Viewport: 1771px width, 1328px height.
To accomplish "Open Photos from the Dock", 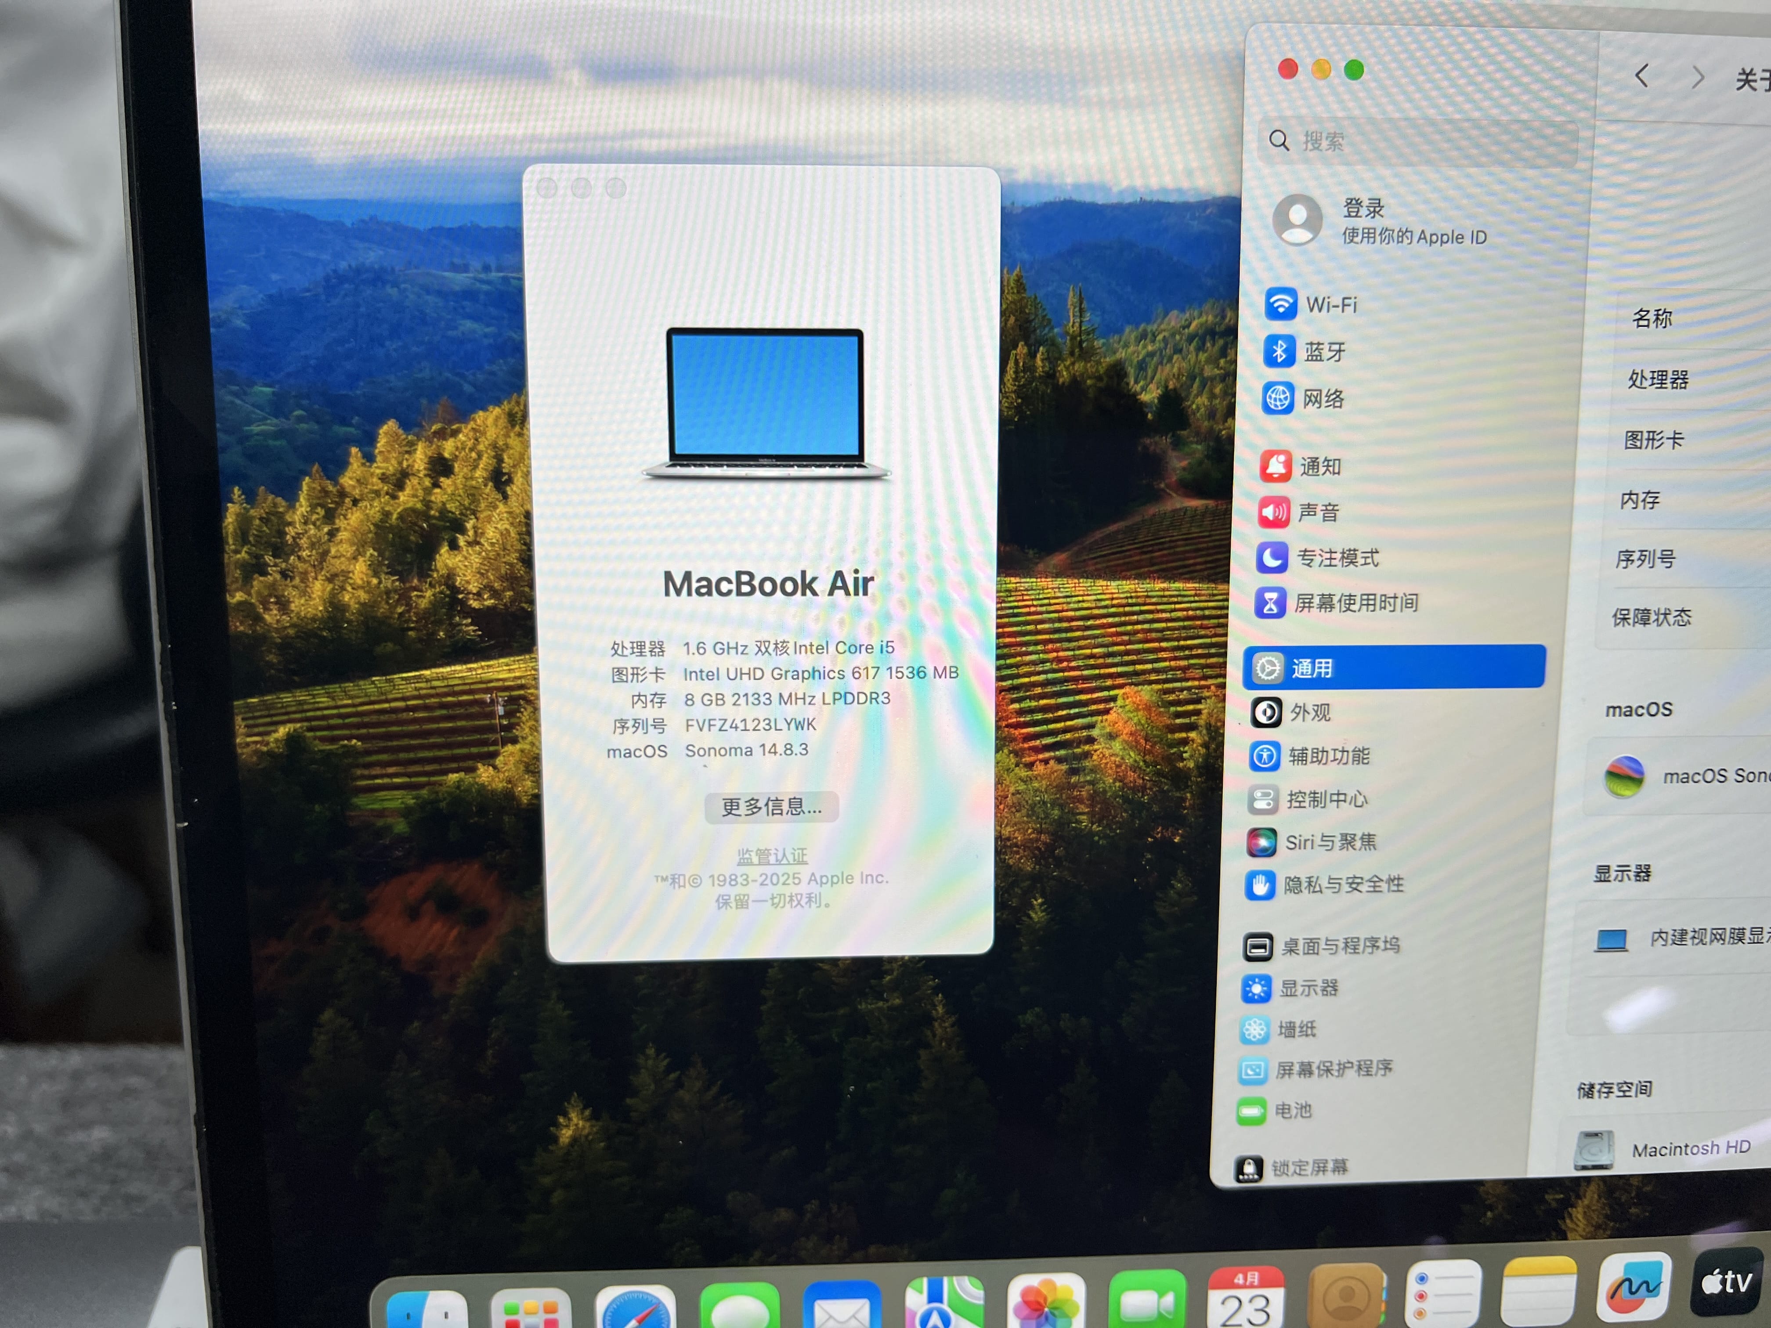I will click(1046, 1302).
